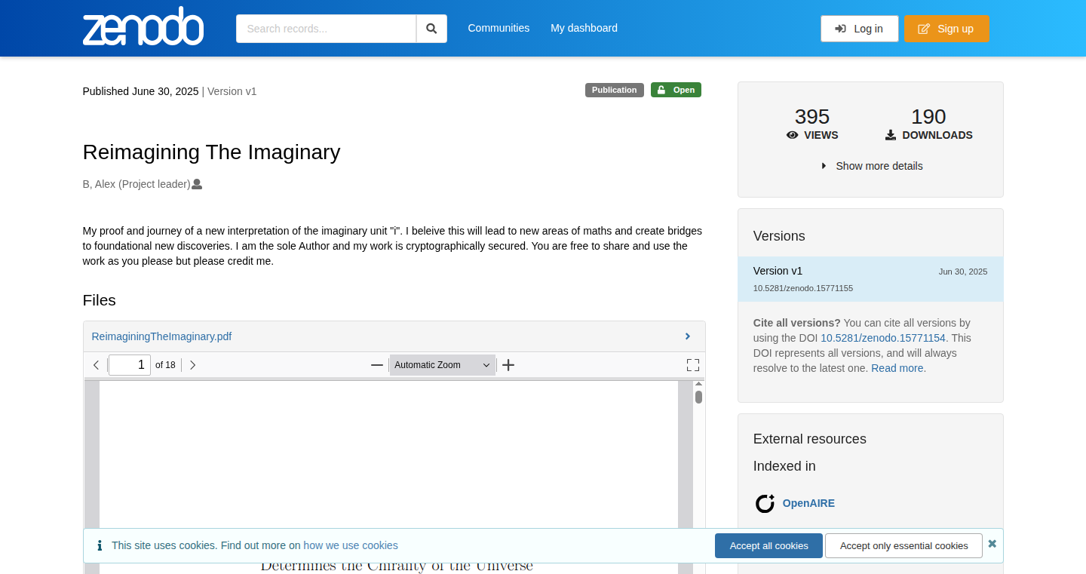
Task: Accept only essential cookies
Action: click(x=903, y=545)
